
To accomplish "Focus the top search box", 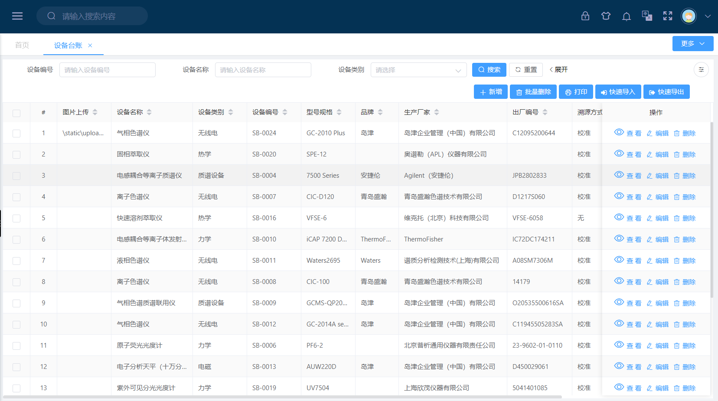I will pyautogui.click(x=92, y=16).
